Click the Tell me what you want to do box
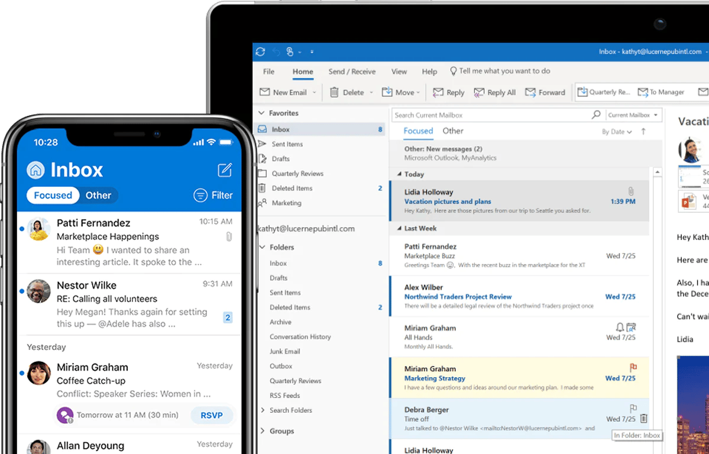The width and height of the screenshot is (709, 454). coord(500,71)
